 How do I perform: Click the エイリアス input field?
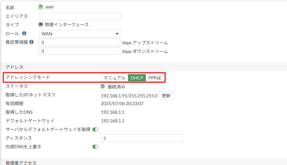80,16
